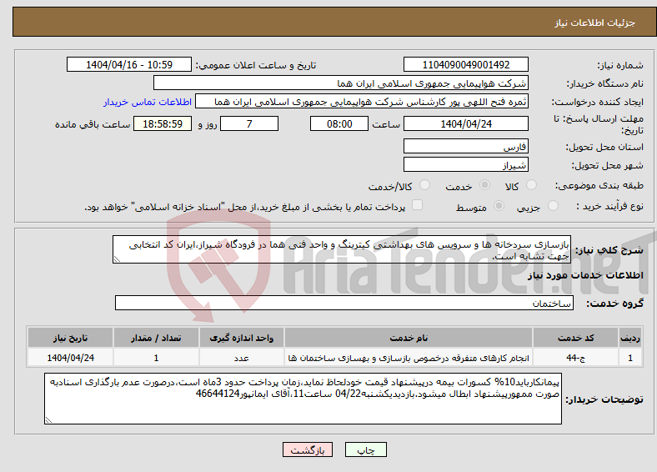Click the ساعت باقی مانده label
This screenshot has height=472, width=657.
(93, 124)
